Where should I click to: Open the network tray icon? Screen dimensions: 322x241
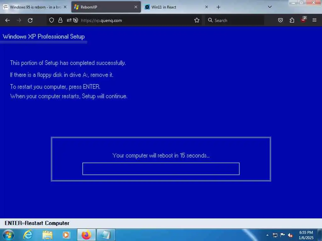coord(275,235)
